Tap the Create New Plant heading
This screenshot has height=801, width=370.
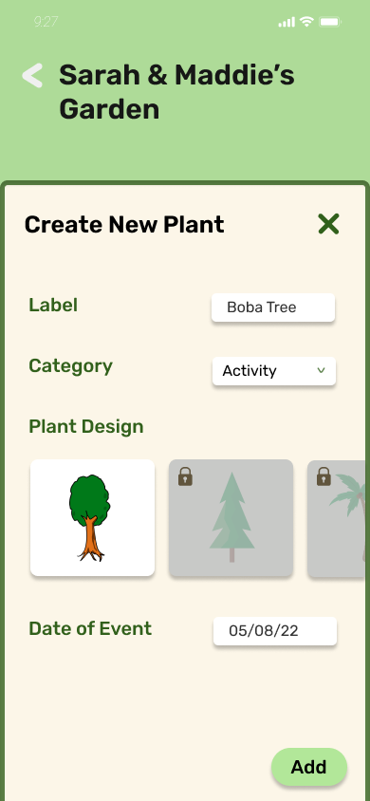coord(124,225)
